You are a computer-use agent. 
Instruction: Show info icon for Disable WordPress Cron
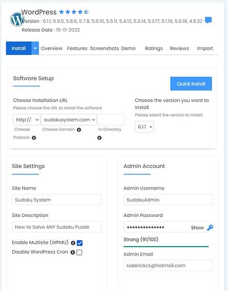pyautogui.click(x=73, y=253)
